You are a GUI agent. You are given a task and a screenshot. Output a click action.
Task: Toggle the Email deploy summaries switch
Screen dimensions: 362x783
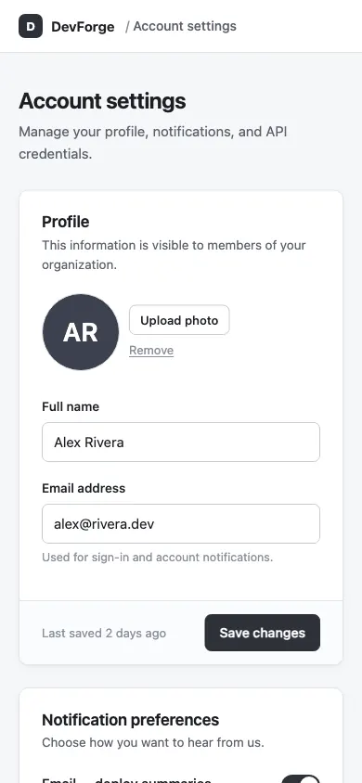[301, 779]
